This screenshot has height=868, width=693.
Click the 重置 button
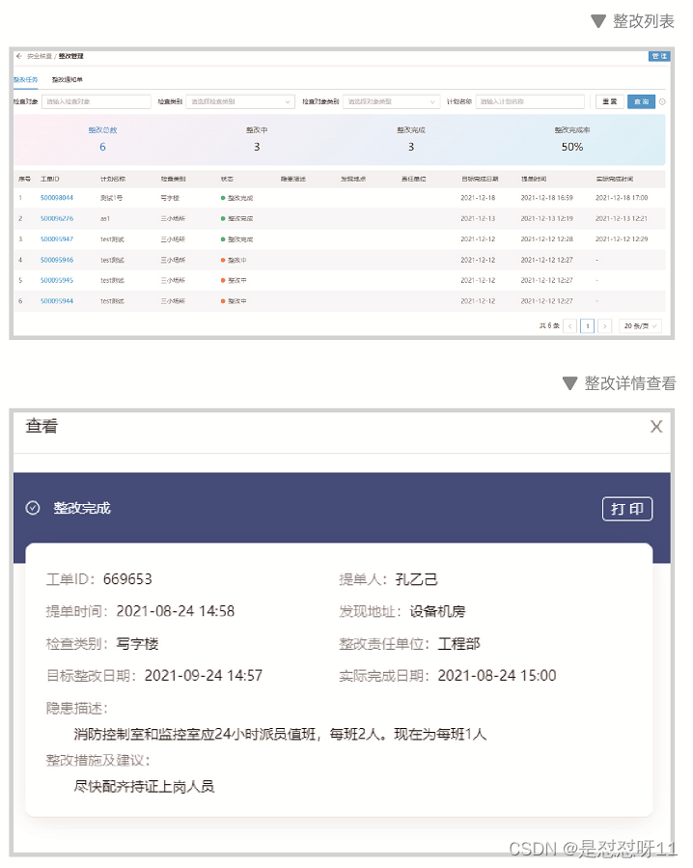pos(609,101)
